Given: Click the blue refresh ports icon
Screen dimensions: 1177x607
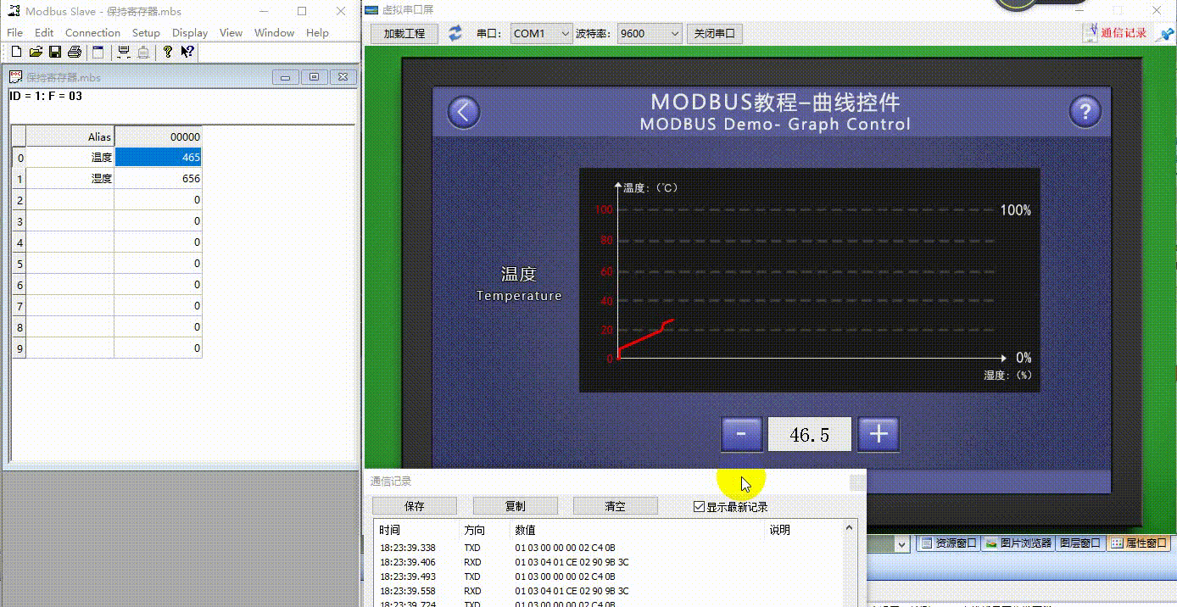Looking at the screenshot, I should (x=455, y=33).
